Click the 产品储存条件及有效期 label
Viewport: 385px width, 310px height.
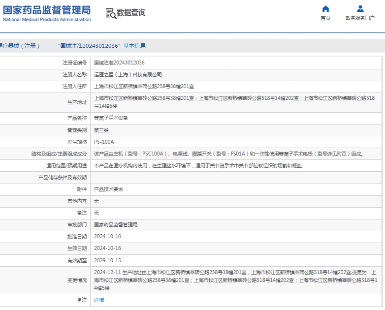click(x=63, y=178)
